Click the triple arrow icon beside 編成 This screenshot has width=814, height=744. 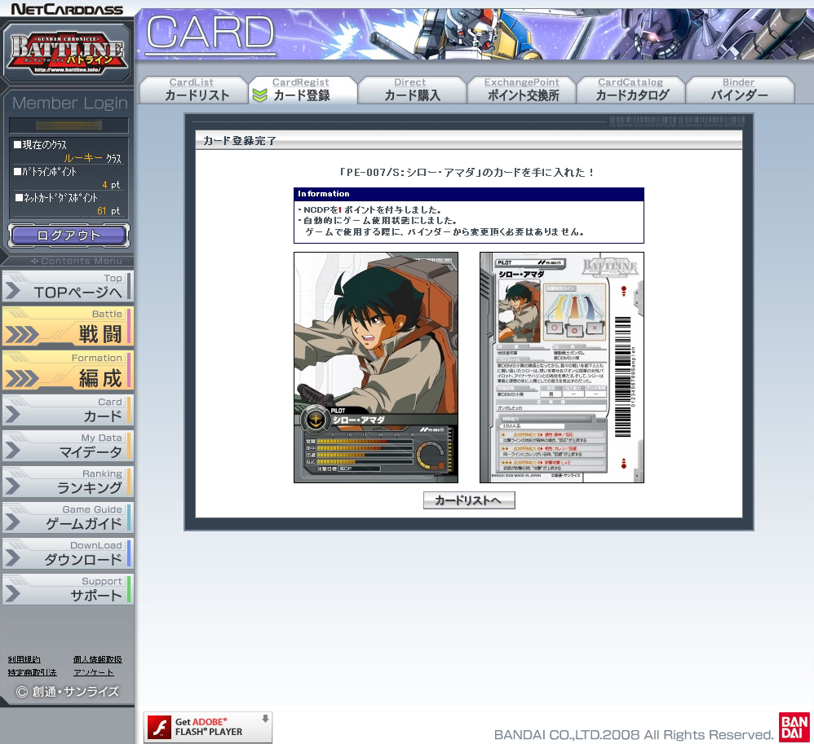click(x=22, y=379)
